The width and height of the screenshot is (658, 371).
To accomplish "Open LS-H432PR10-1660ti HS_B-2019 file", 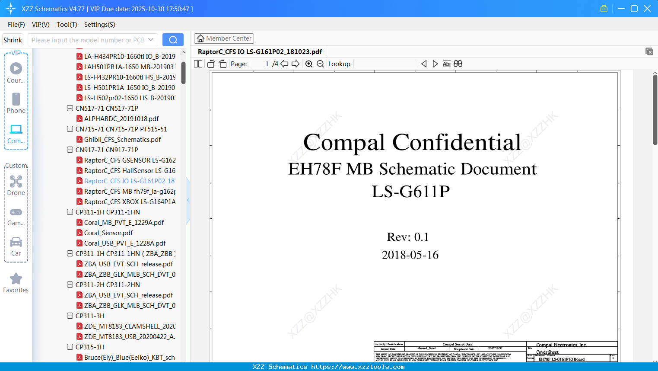I will click(x=130, y=77).
